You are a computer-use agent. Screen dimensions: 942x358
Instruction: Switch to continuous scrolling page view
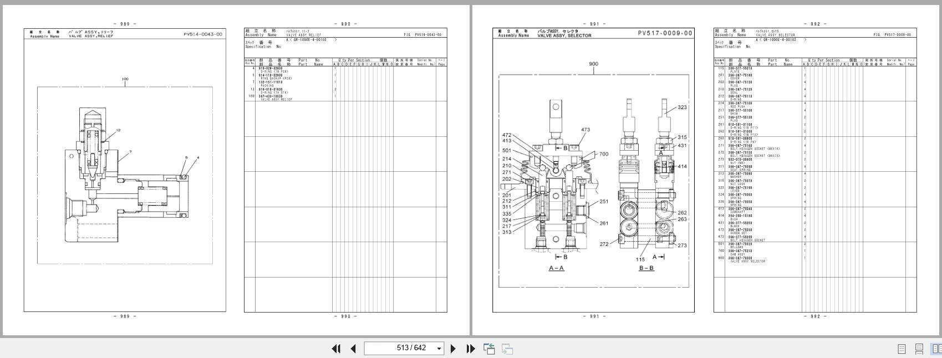point(919,349)
